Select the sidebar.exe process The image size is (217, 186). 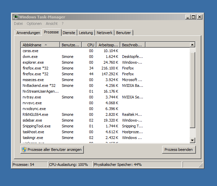(105, 120)
